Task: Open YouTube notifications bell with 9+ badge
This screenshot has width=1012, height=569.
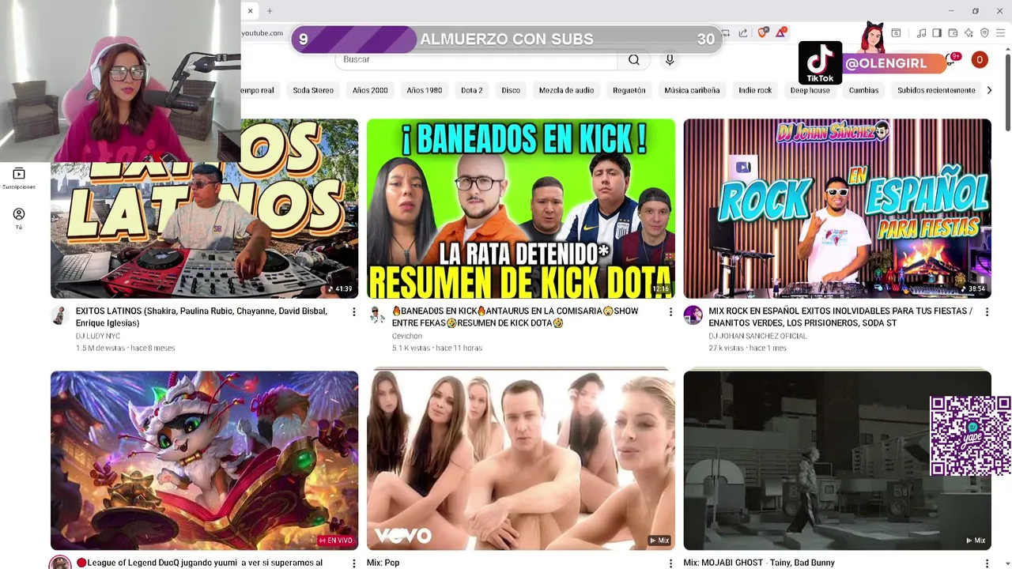Action: point(951,59)
